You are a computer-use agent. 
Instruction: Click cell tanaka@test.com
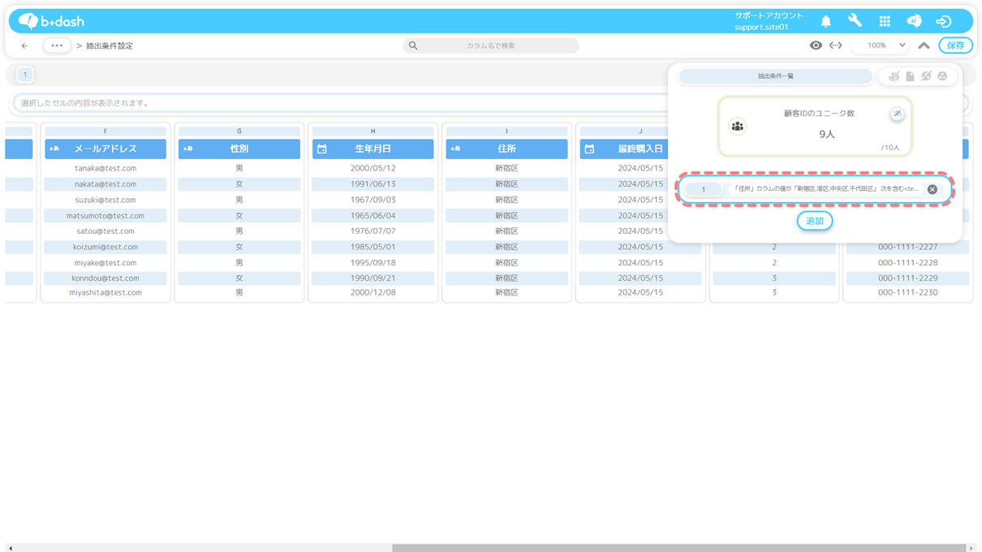(106, 168)
